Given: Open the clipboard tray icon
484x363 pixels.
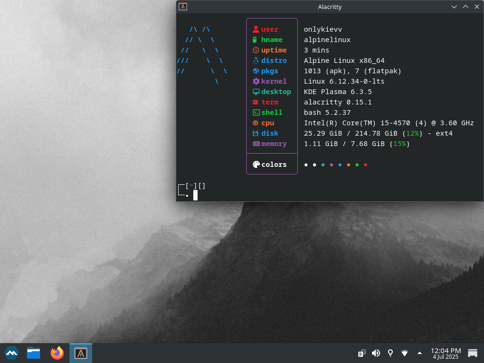Looking at the screenshot, I should [x=362, y=353].
